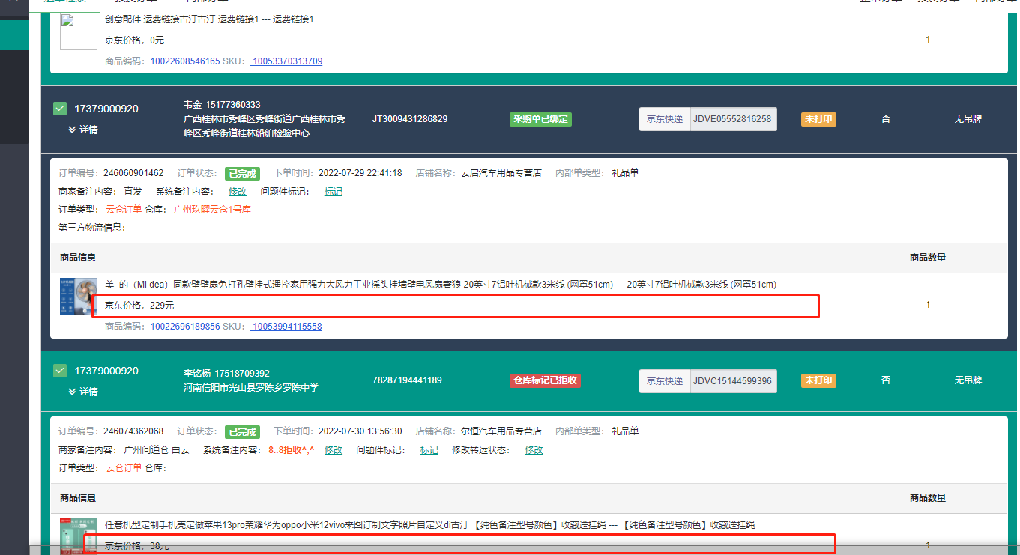This screenshot has width=1020, height=555.
Task: Click shop name 云启汽车用品专营店
Action: 501,173
